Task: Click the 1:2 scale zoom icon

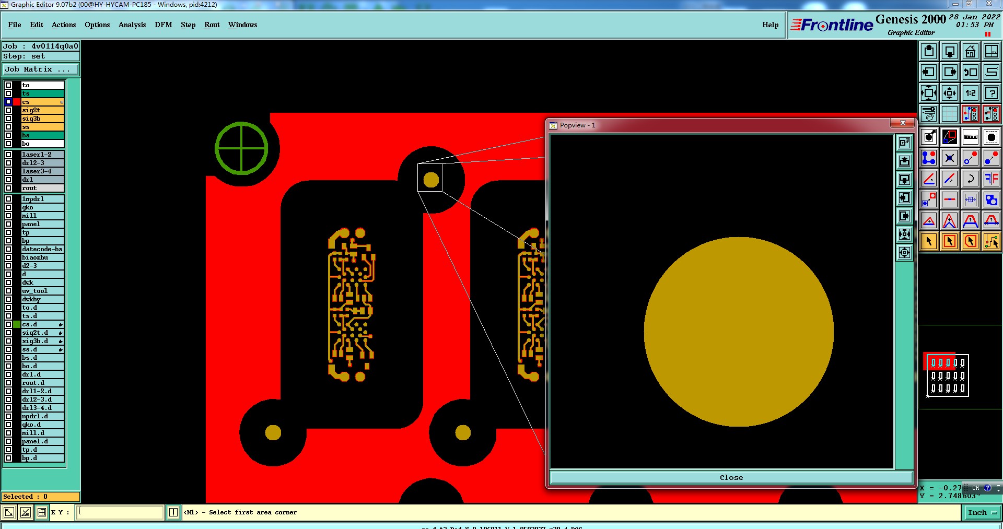Action: pyautogui.click(x=971, y=93)
